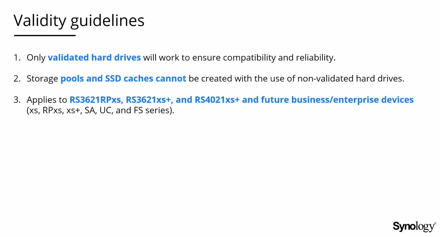Select the black underline beneath the title
The image size is (440, 237).
point(45,35)
